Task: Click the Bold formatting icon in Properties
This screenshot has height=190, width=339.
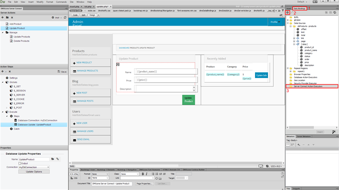Action: point(143,174)
